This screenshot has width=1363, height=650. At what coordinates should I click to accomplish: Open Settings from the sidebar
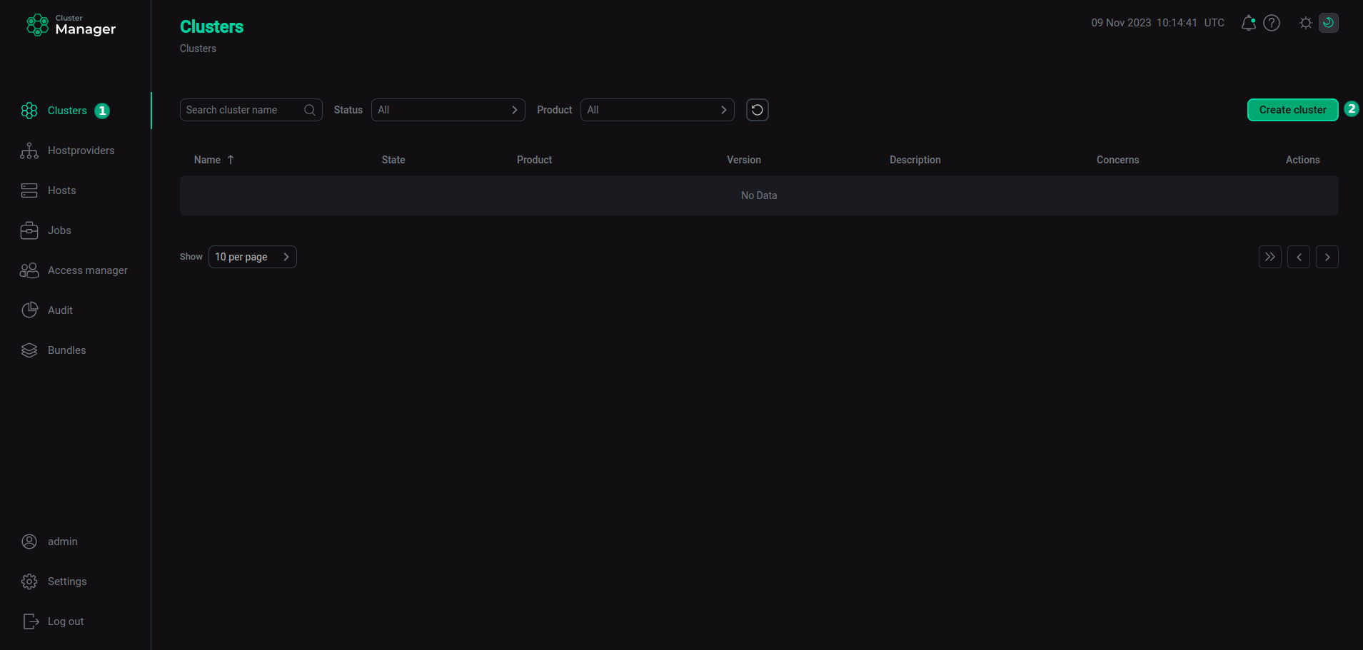tap(68, 581)
